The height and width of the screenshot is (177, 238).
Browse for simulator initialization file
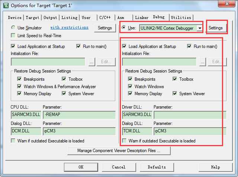(x=92, y=62)
